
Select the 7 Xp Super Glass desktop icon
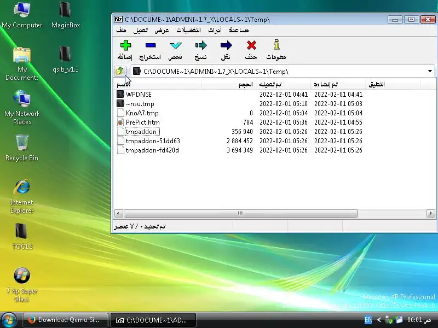22,285
